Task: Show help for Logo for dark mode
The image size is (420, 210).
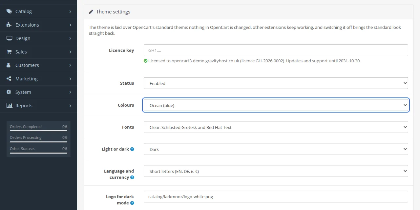Action: 132,203
